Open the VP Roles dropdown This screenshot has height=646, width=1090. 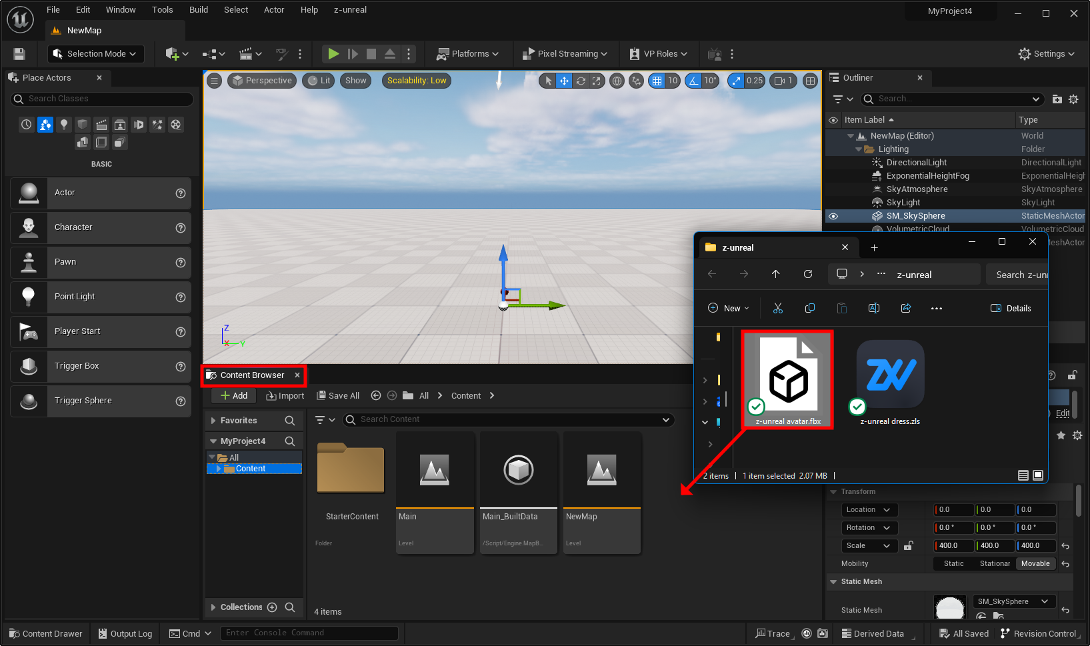pos(658,54)
